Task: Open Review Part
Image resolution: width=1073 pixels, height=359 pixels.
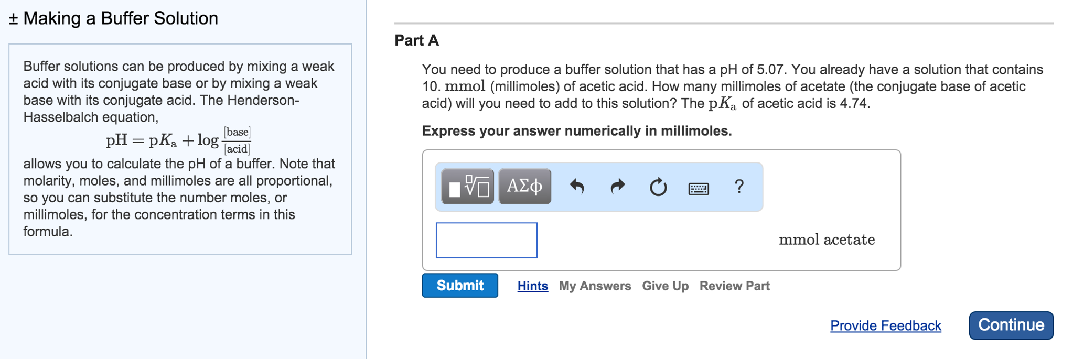Action: (734, 286)
